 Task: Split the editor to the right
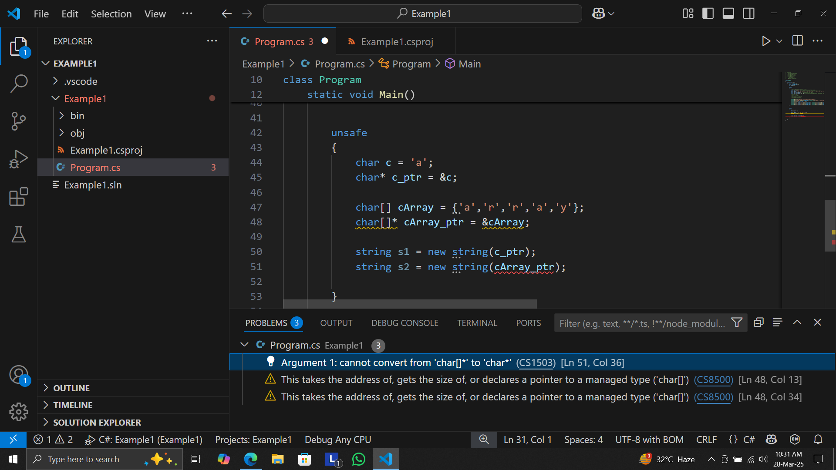coord(798,41)
